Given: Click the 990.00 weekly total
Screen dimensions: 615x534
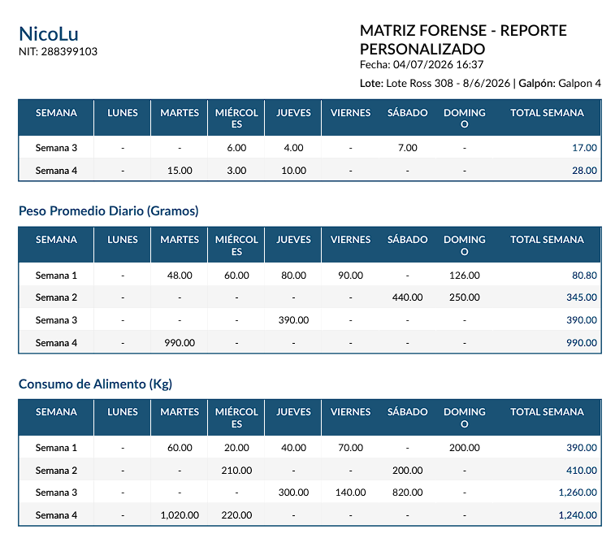Looking at the screenshot, I should (582, 343).
